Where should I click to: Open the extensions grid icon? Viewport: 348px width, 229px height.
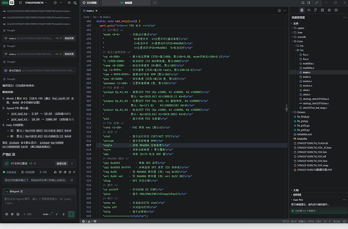pyautogui.click(x=322, y=10)
